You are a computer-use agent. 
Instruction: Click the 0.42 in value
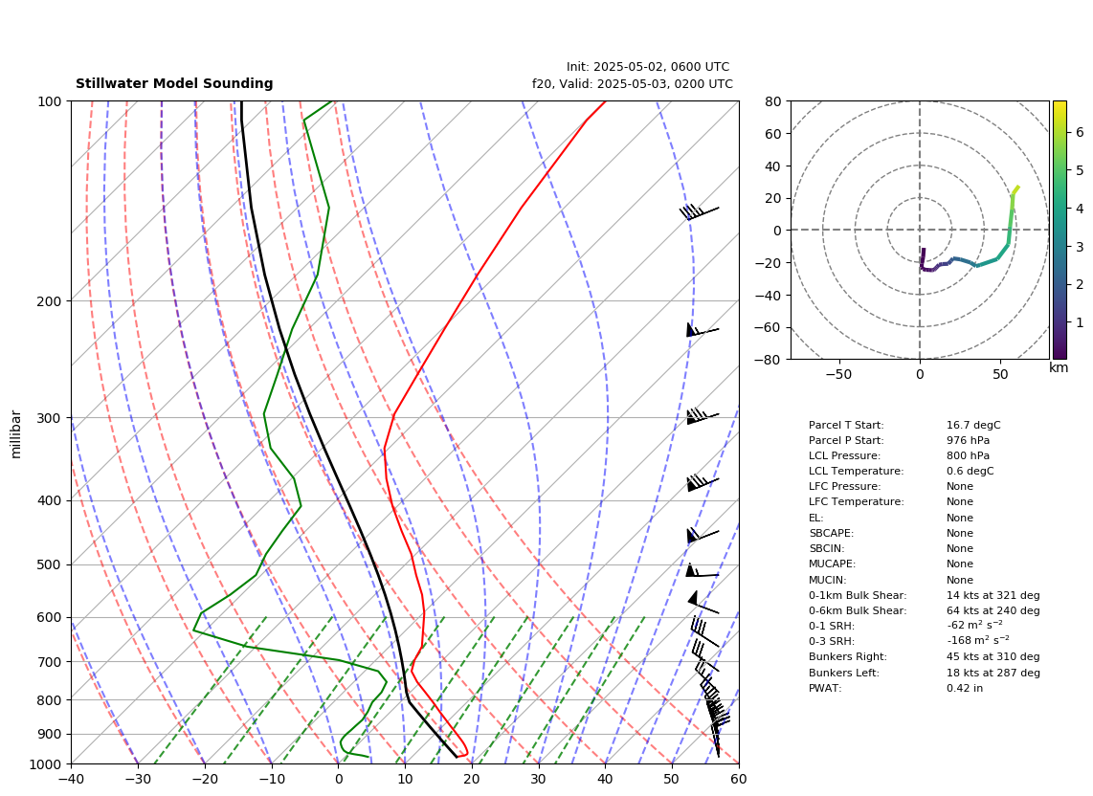[x=965, y=688]
